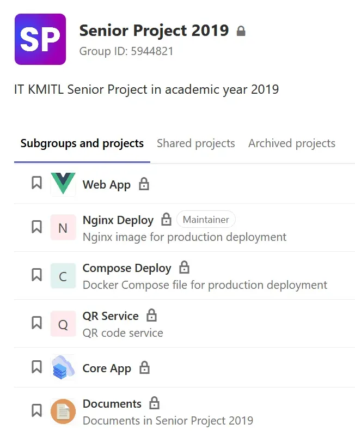Open the Archived projects tab

(x=292, y=143)
